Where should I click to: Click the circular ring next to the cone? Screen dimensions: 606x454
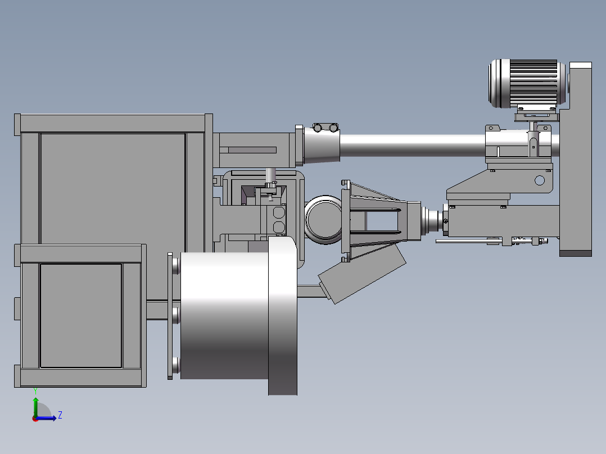coord(324,220)
